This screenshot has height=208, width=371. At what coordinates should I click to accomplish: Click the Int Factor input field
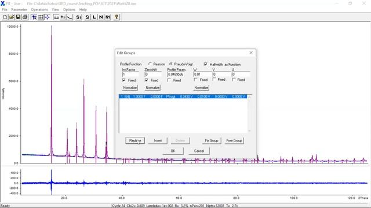coord(130,75)
